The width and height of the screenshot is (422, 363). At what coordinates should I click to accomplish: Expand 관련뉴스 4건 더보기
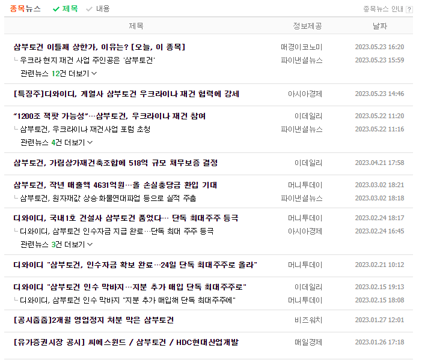point(57,142)
